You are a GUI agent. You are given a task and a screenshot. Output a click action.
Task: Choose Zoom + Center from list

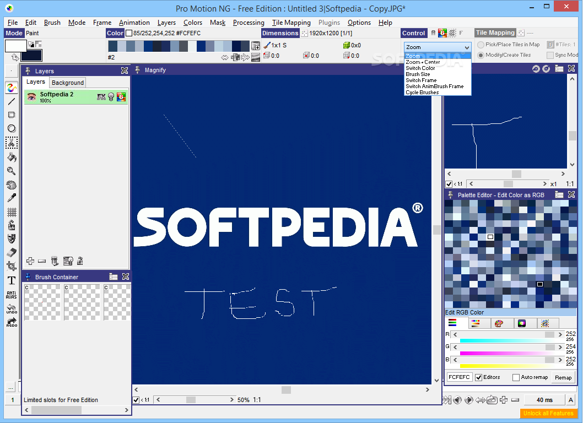click(438, 62)
